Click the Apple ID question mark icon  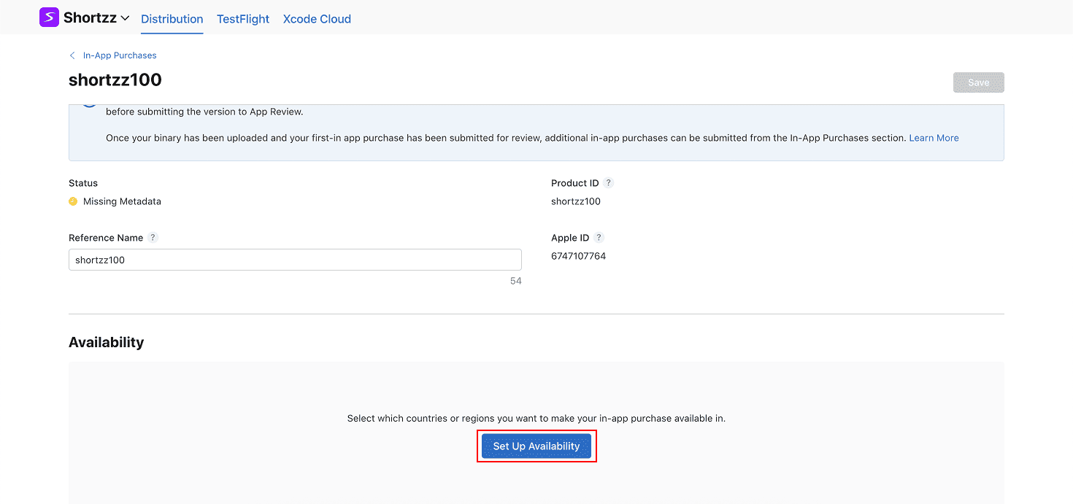coord(599,238)
